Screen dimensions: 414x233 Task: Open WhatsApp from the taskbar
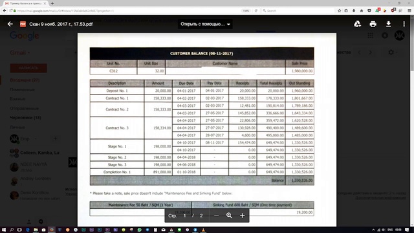click(140, 230)
